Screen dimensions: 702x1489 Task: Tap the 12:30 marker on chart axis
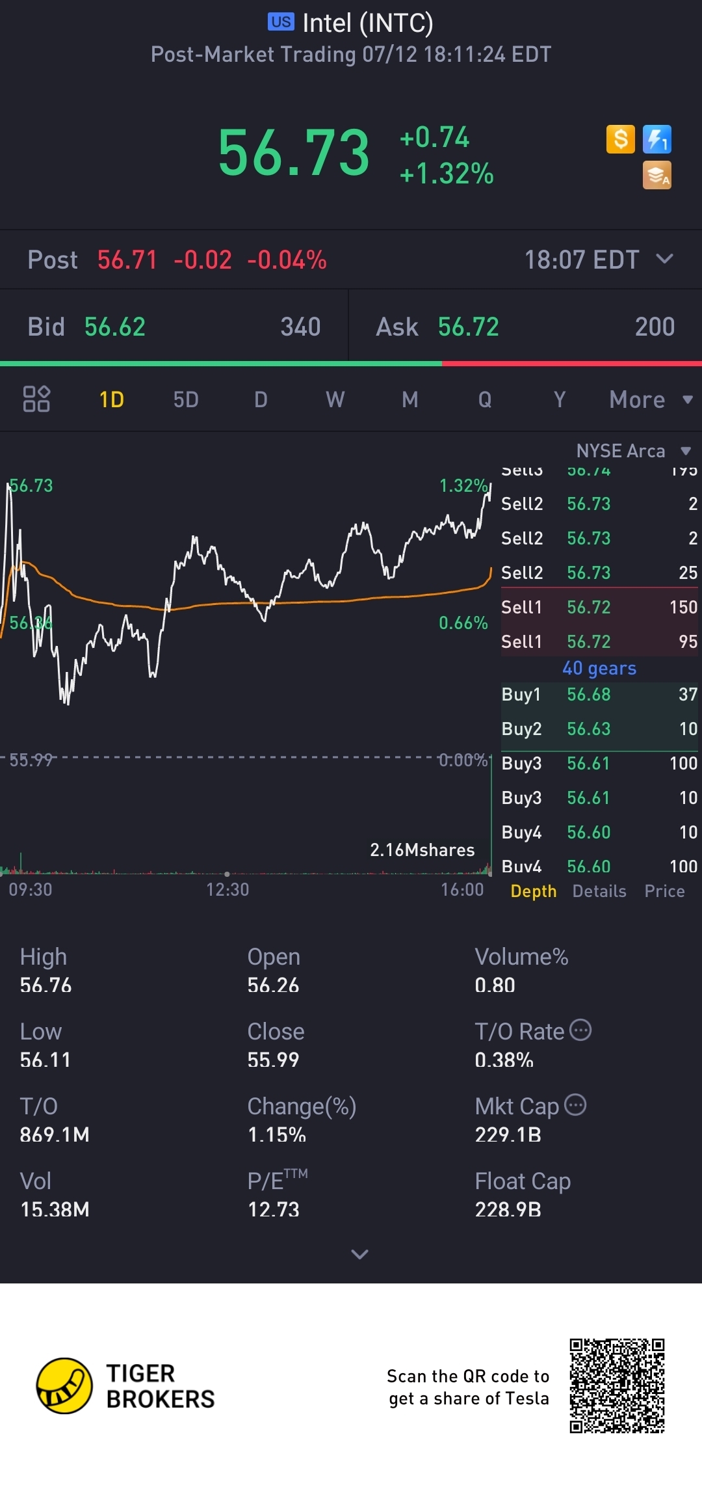click(227, 889)
